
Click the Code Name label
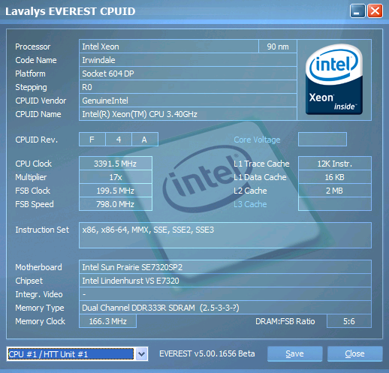coord(36,60)
